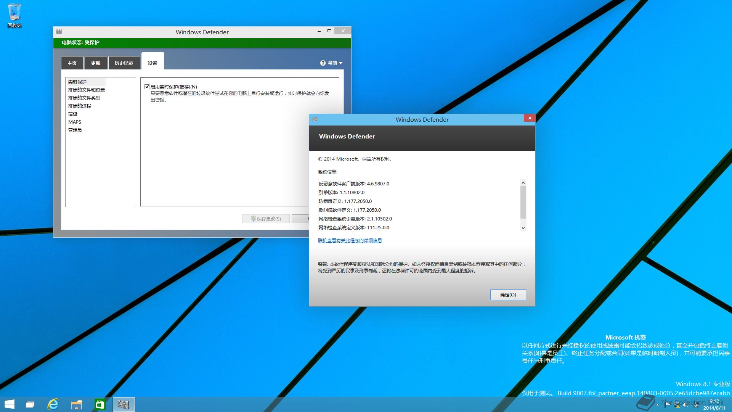
Task: Select MAPS in the settings list
Action: coord(75,122)
